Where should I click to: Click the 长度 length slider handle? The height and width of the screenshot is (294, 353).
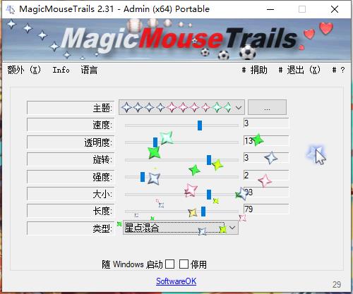203,212
